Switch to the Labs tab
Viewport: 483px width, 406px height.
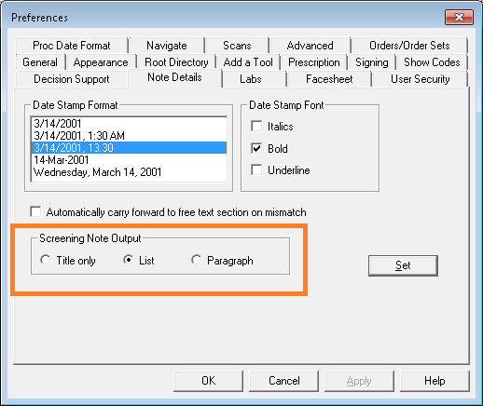tap(250, 79)
